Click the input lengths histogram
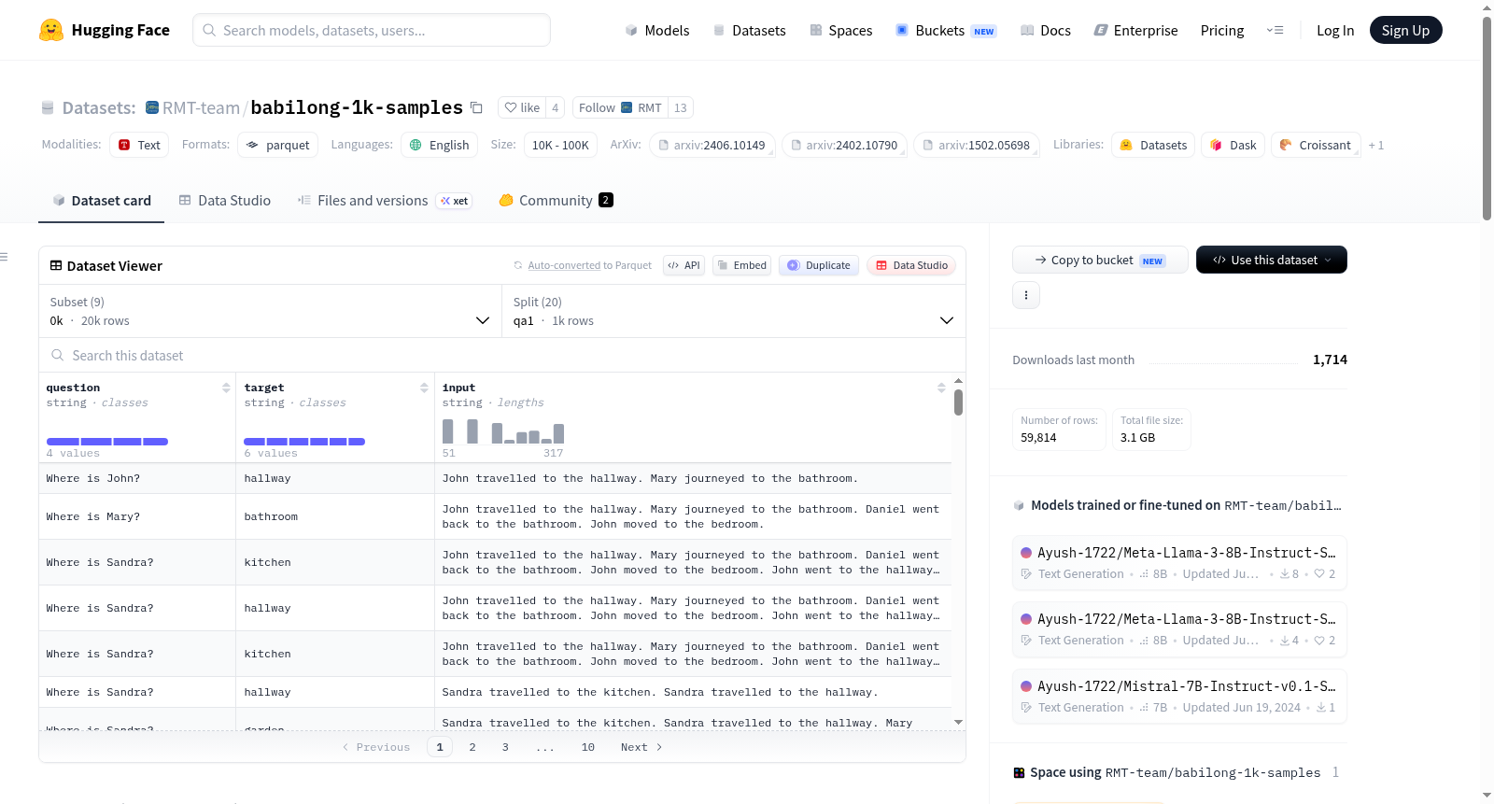1494x804 pixels. 503,430
